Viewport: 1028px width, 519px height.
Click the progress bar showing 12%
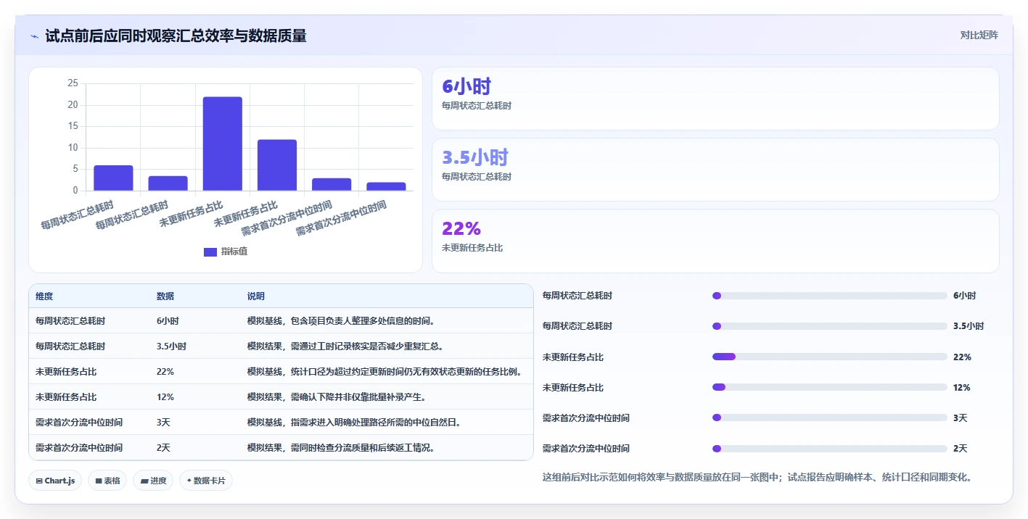tap(830, 387)
